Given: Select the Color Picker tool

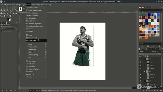Looking at the screenshot, I should coord(7,16).
